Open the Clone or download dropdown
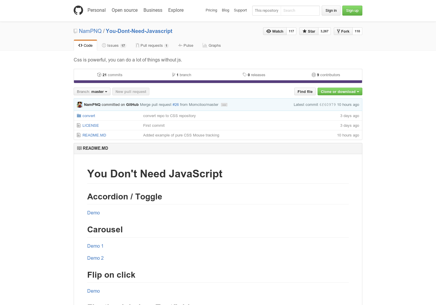The width and height of the screenshot is (436, 305). click(340, 91)
